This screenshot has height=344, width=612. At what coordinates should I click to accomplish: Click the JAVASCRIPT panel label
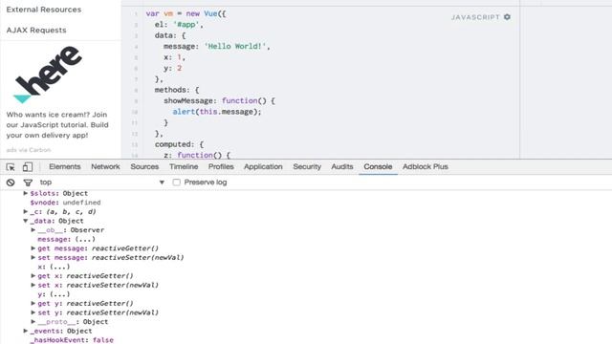pyautogui.click(x=475, y=17)
